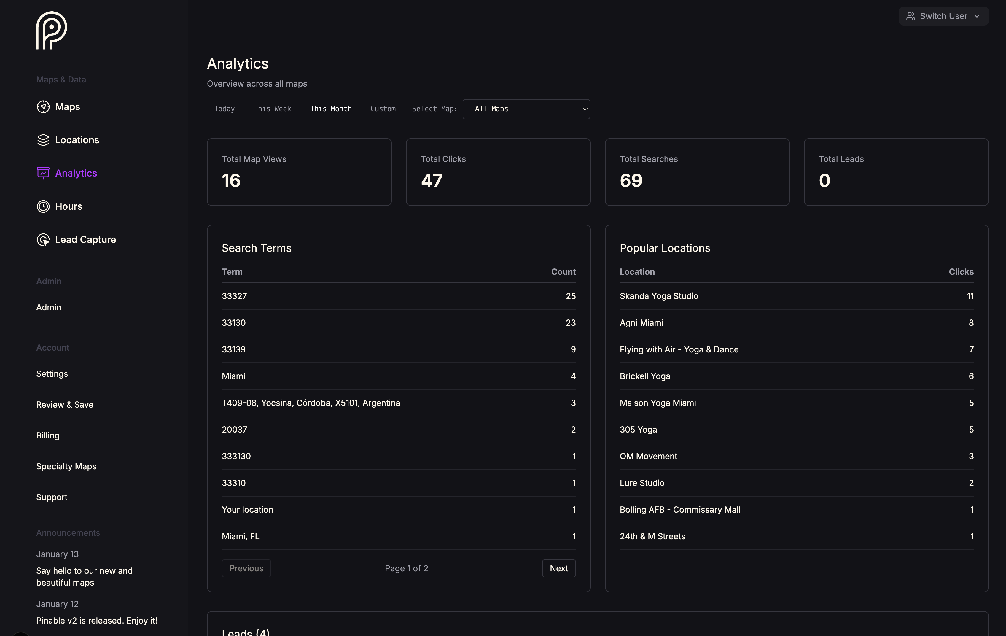Image resolution: width=1006 pixels, height=636 pixels.
Task: Navigate to Specialty Maps
Action: coord(66,466)
